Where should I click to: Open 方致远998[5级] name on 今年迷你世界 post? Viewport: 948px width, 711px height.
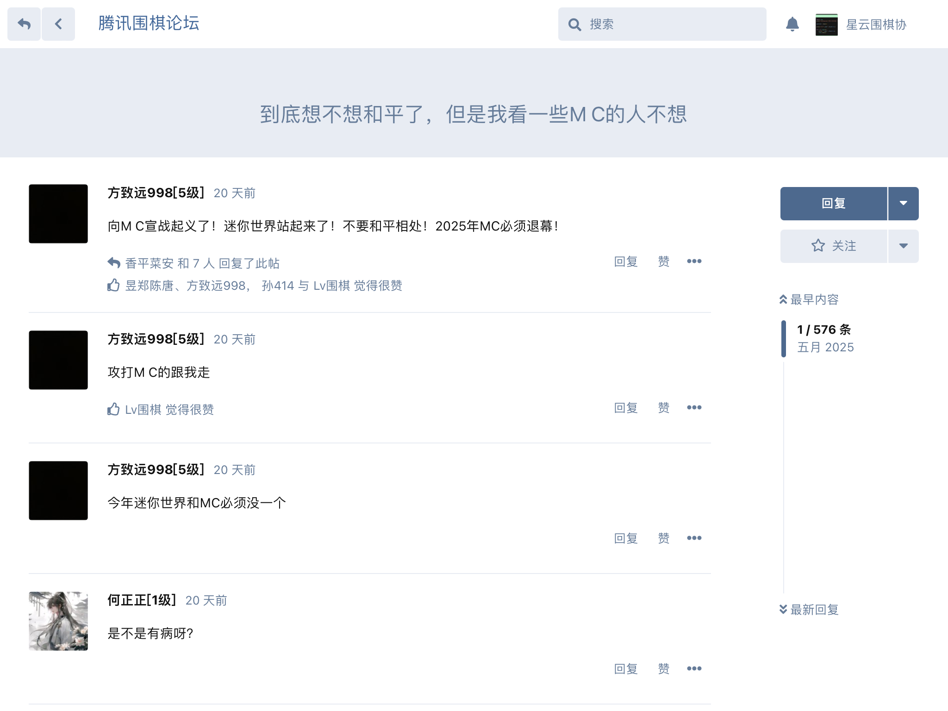click(156, 470)
